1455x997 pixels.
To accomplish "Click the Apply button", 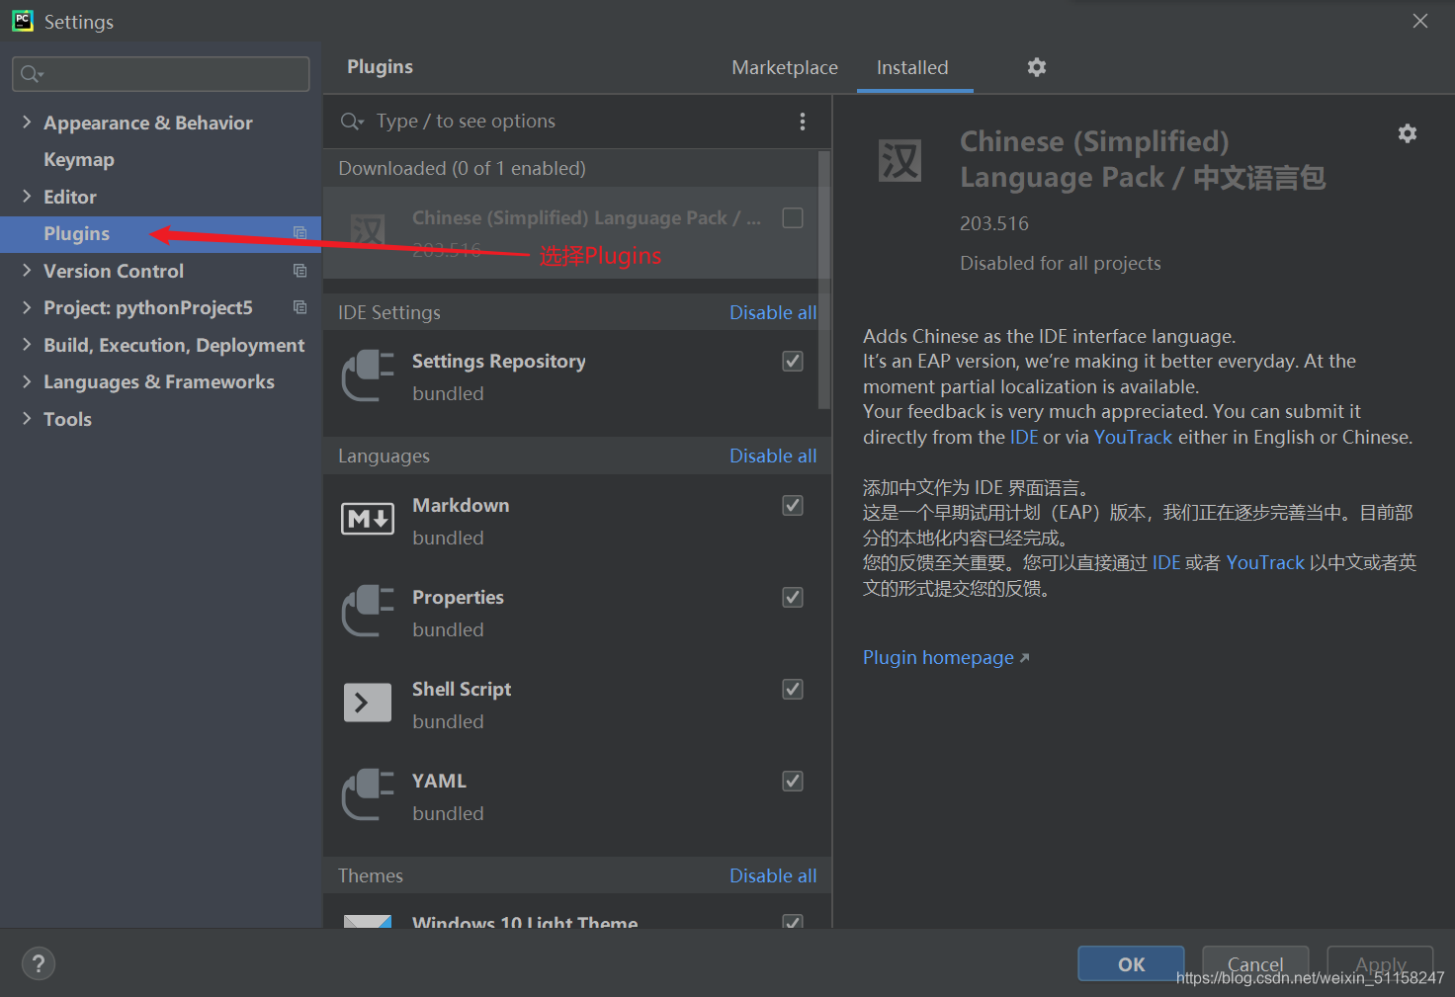I will pyautogui.click(x=1380, y=964).
